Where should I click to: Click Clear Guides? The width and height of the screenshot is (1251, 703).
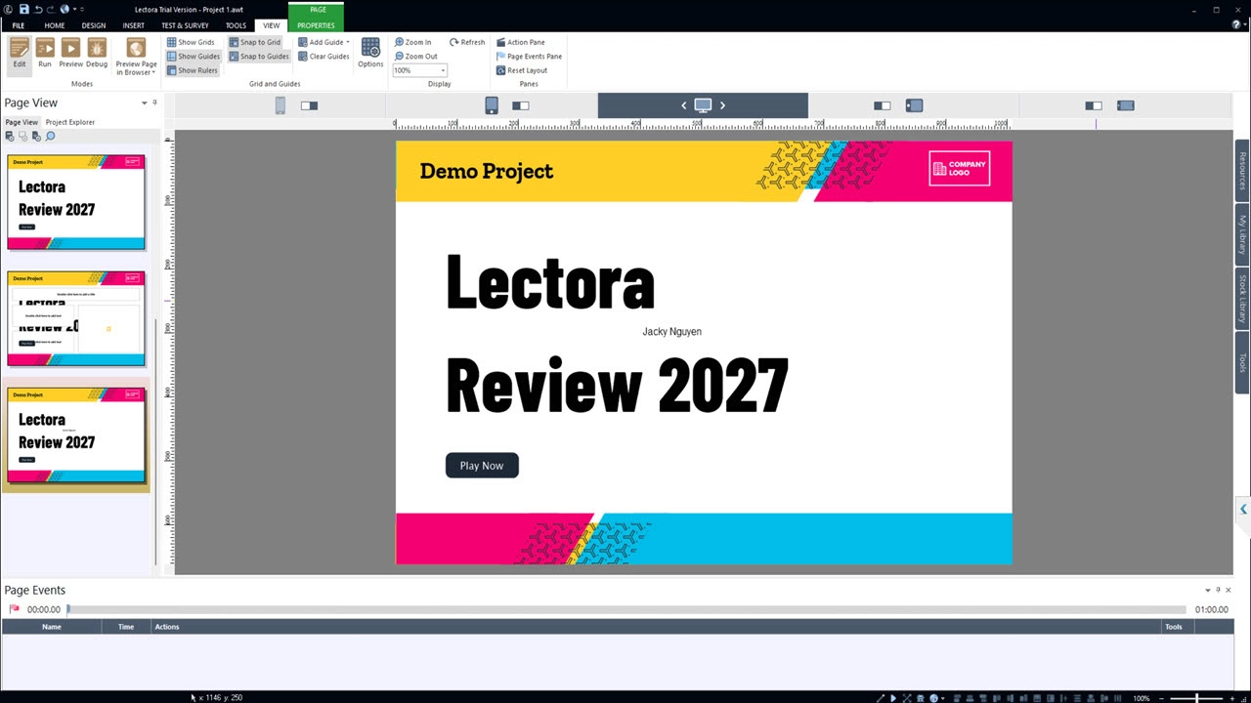[x=324, y=57]
